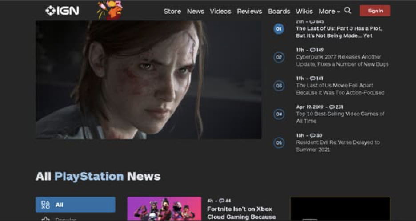
Task: Open The Last of Us Part 3 plot article
Action: (x=339, y=32)
